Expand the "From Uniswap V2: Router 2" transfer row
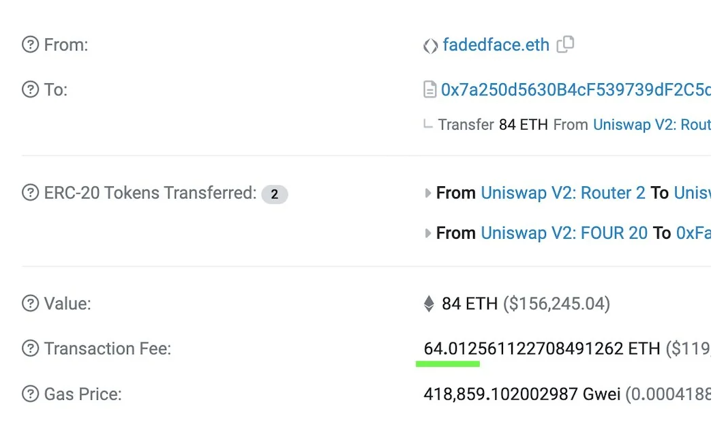726x425 pixels. 428,193
